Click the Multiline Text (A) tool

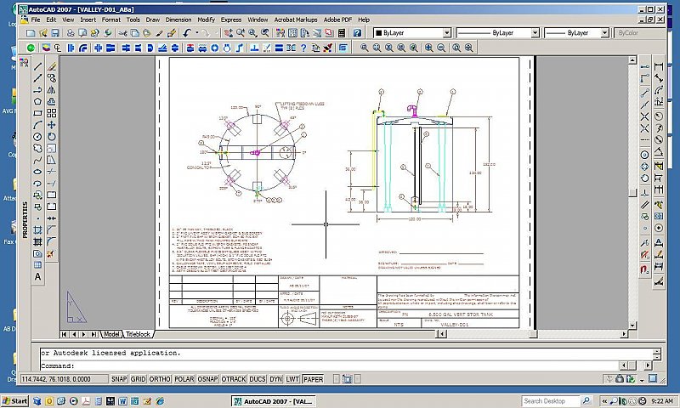click(38, 276)
